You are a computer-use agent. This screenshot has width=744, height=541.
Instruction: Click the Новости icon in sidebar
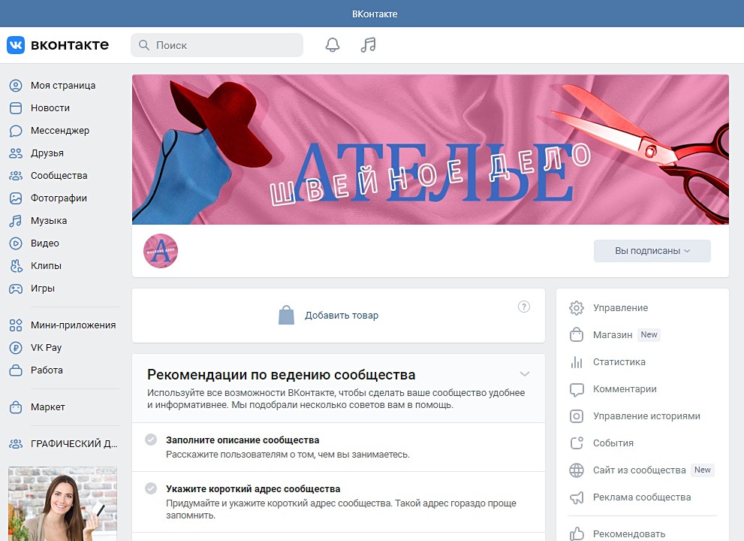click(16, 107)
